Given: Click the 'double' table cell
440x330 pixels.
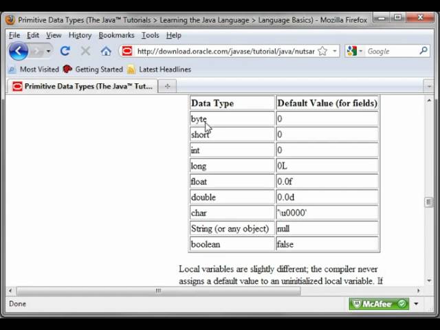Looking at the screenshot, I should (232, 197).
